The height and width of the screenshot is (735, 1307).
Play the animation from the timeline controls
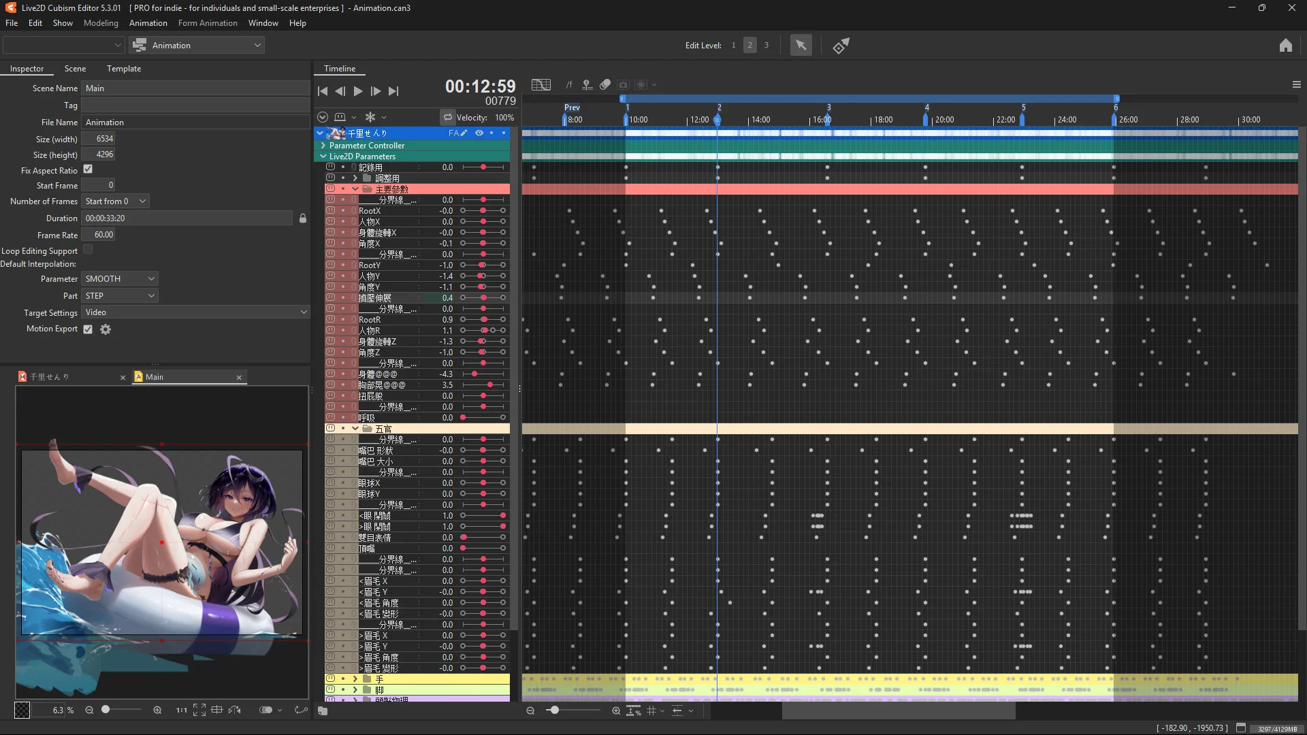[x=358, y=91]
